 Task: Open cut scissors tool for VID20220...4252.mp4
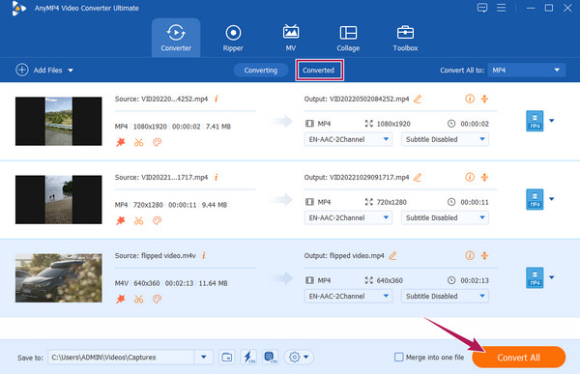138,142
